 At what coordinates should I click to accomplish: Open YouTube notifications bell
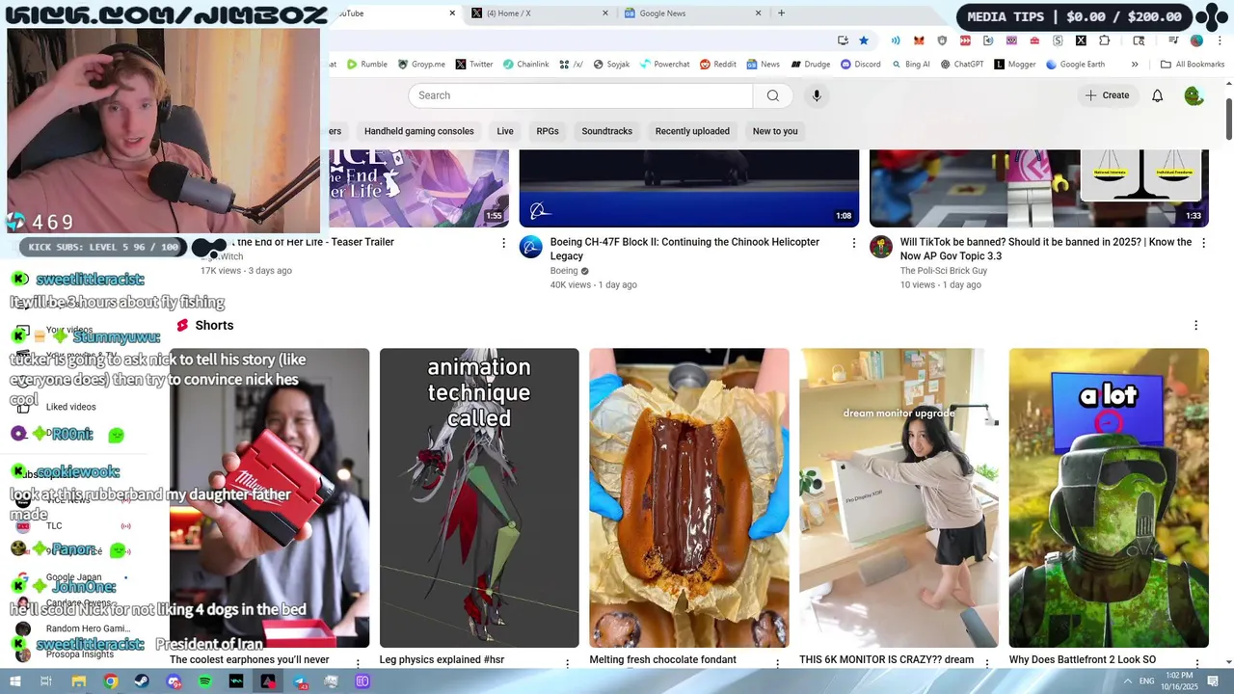(x=1157, y=95)
